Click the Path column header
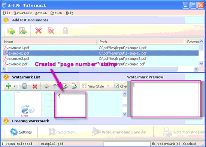This screenshot has height=147, width=206. click(x=140, y=42)
